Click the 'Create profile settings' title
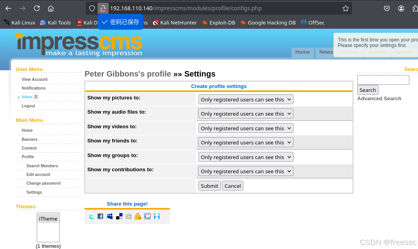 [x=219, y=86]
